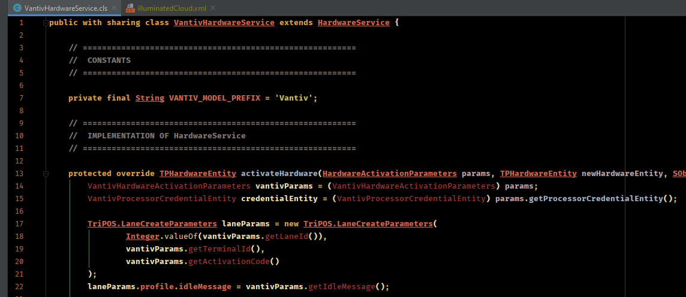Click the 'public with sharing class' keywords

[109, 23]
